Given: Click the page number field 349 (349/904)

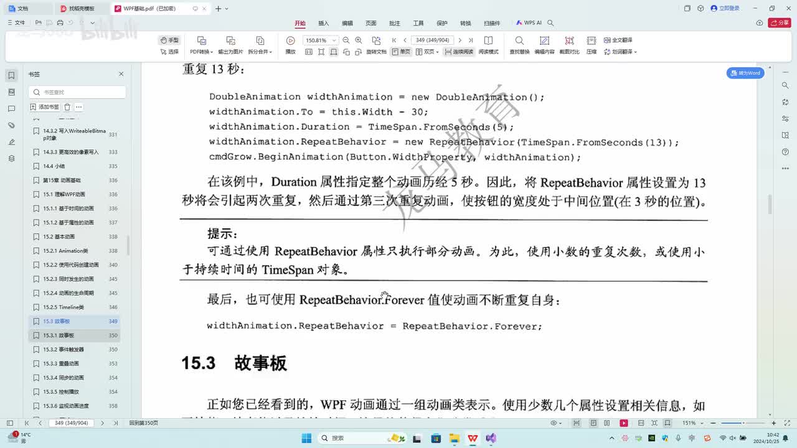Looking at the screenshot, I should tap(433, 40).
